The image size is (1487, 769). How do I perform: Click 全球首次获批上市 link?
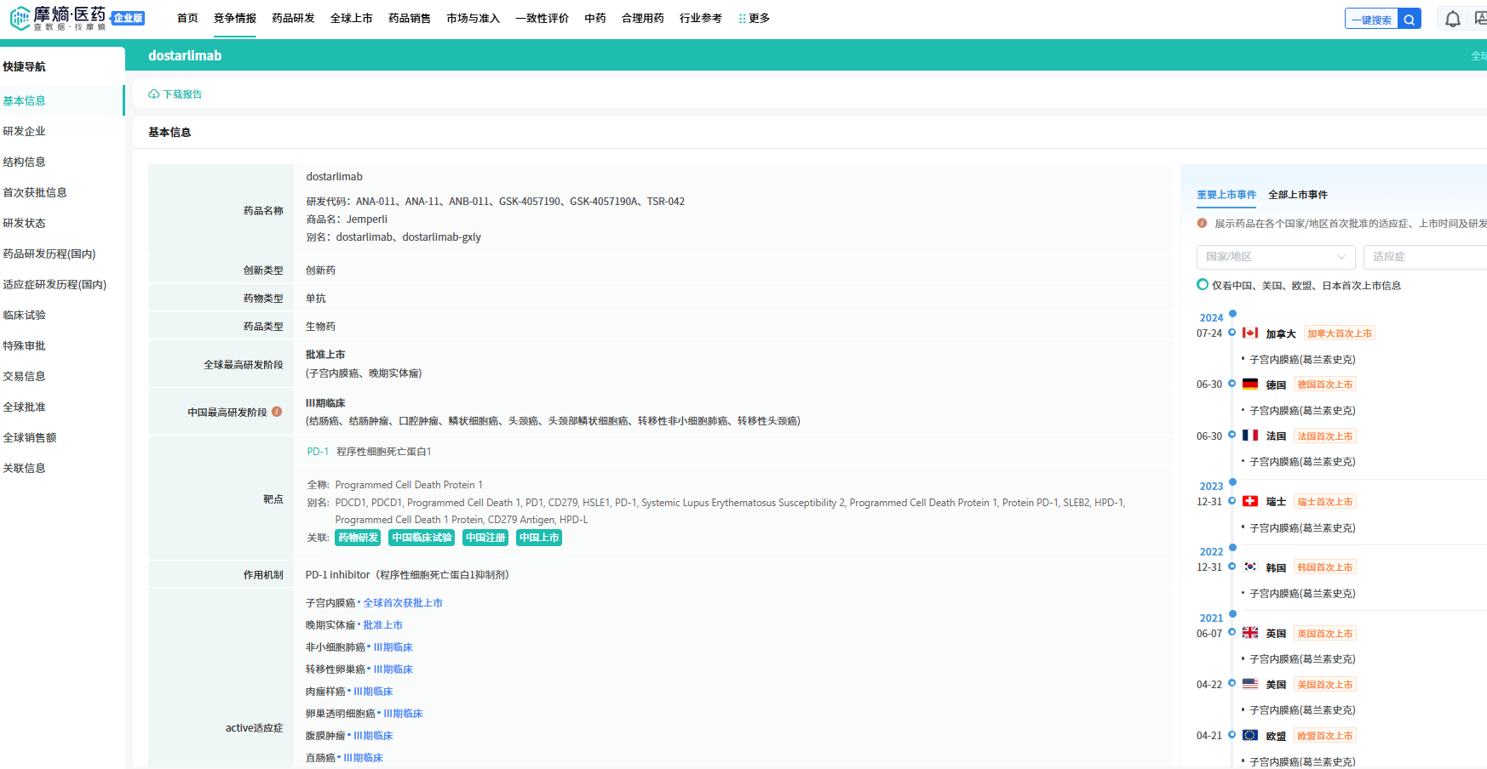[403, 603]
